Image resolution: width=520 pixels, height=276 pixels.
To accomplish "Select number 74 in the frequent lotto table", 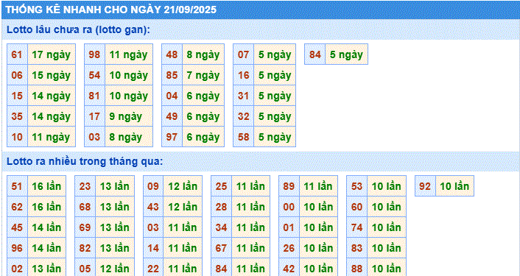I will (x=356, y=227).
